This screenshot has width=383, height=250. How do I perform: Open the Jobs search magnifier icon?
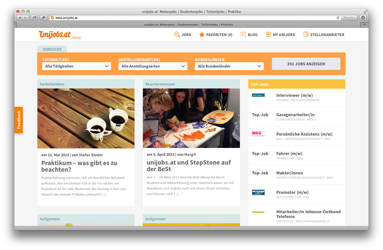(177, 35)
